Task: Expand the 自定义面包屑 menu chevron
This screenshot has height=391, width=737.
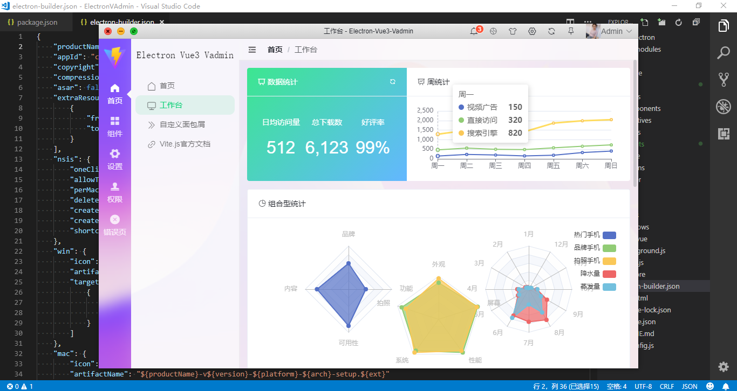Action: tap(152, 124)
